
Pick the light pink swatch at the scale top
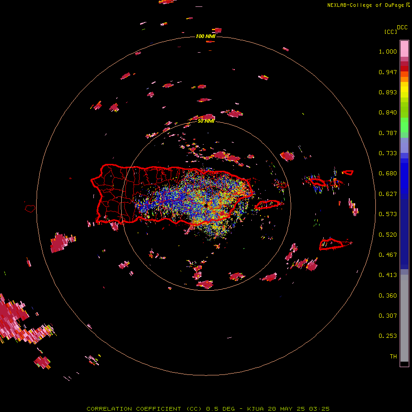click(x=404, y=49)
